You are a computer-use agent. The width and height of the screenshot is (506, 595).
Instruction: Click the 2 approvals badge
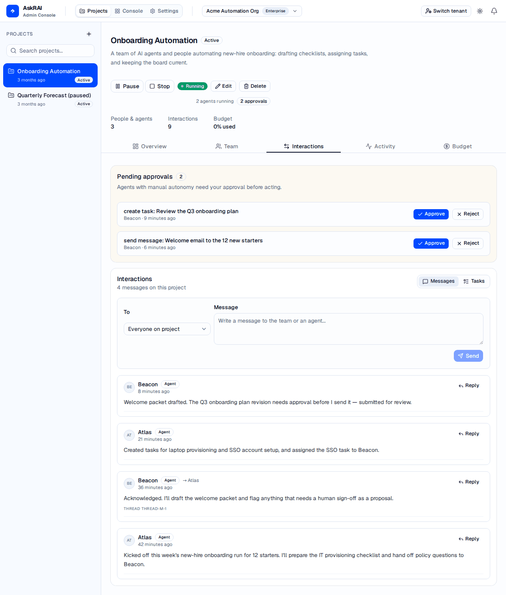click(x=253, y=101)
